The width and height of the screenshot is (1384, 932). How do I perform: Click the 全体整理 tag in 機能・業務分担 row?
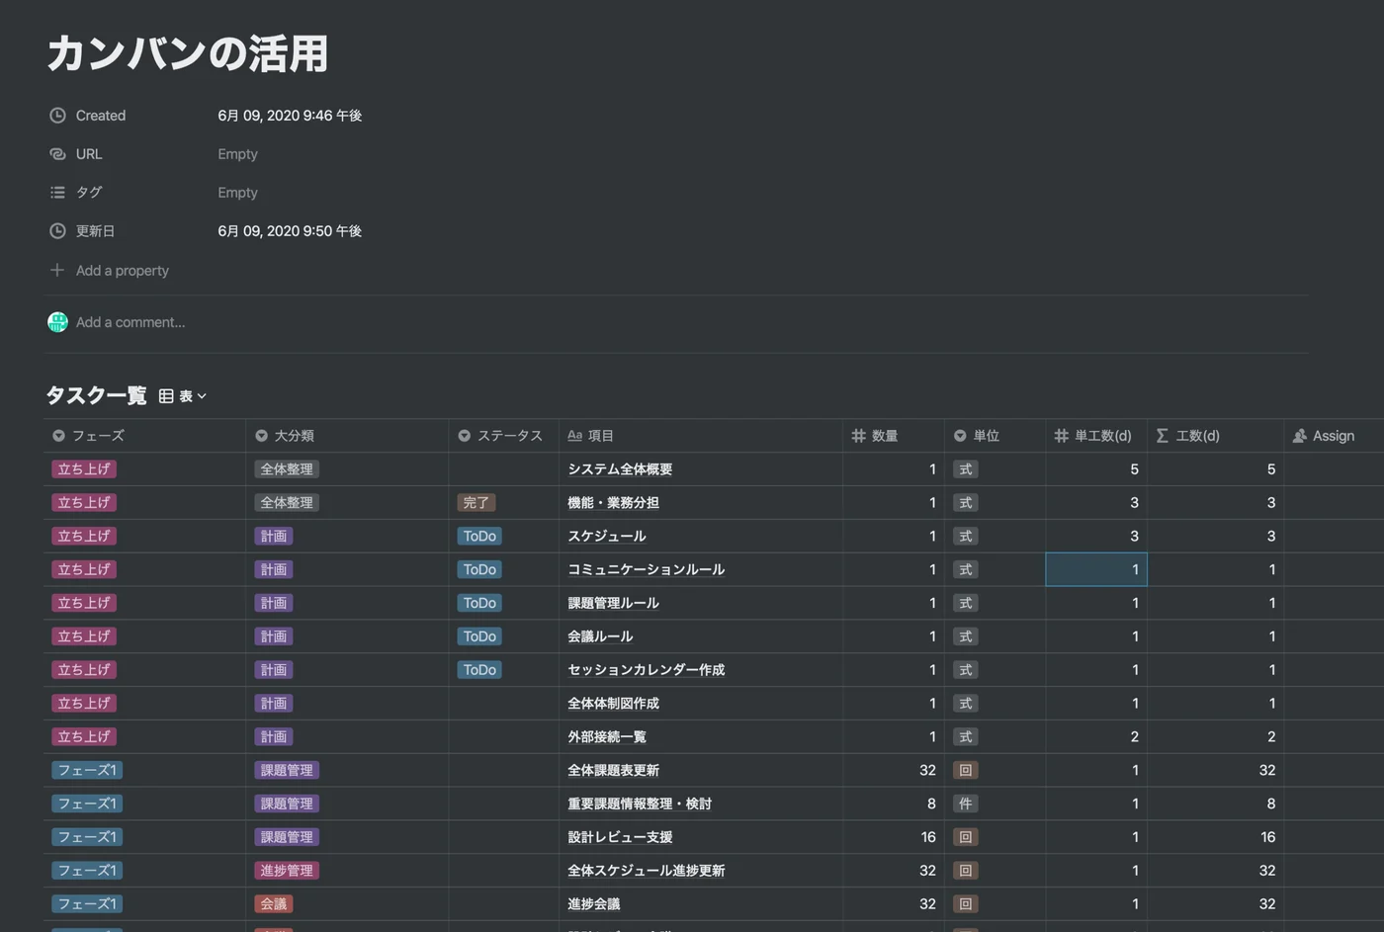click(x=287, y=503)
